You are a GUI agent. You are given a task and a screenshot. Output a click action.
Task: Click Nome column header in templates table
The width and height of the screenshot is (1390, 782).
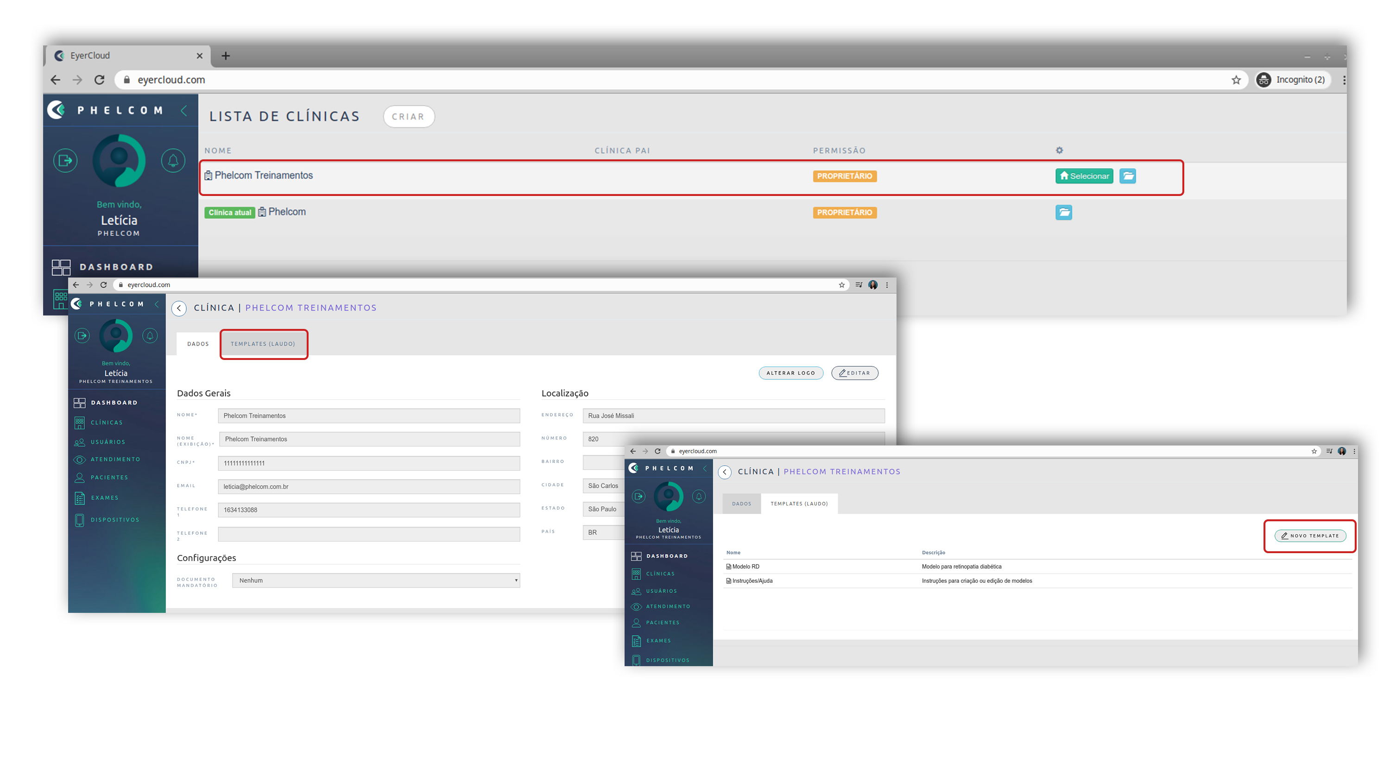[733, 553]
